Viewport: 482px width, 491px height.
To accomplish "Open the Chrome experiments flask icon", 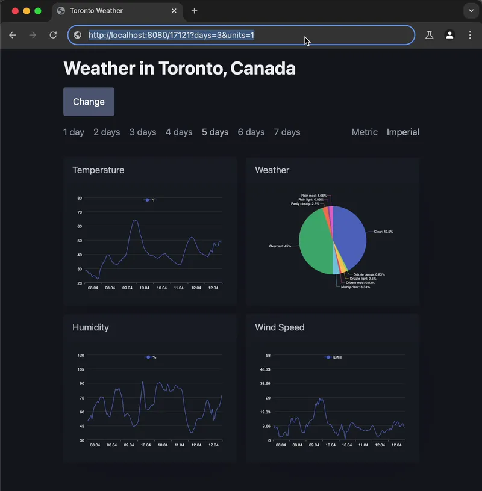I will 429,35.
